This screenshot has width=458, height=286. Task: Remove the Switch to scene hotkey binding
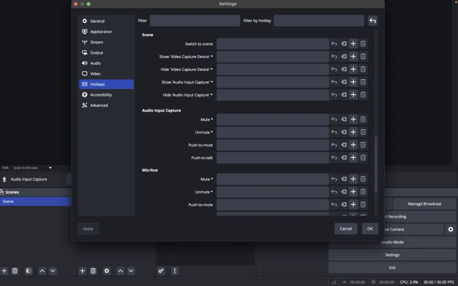click(x=363, y=44)
